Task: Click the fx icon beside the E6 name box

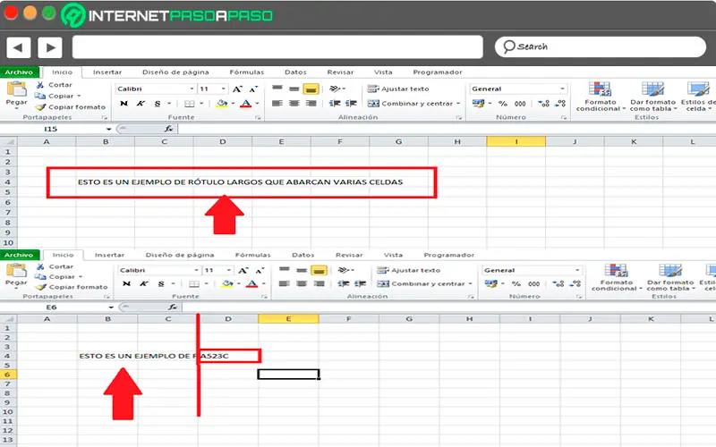Action: [173, 308]
